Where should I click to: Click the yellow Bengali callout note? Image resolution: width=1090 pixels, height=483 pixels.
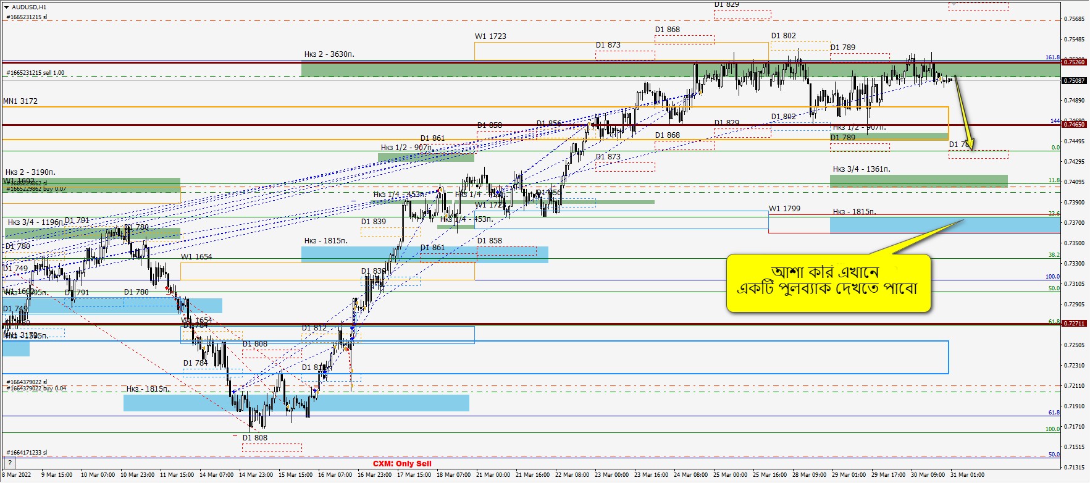pyautogui.click(x=828, y=282)
